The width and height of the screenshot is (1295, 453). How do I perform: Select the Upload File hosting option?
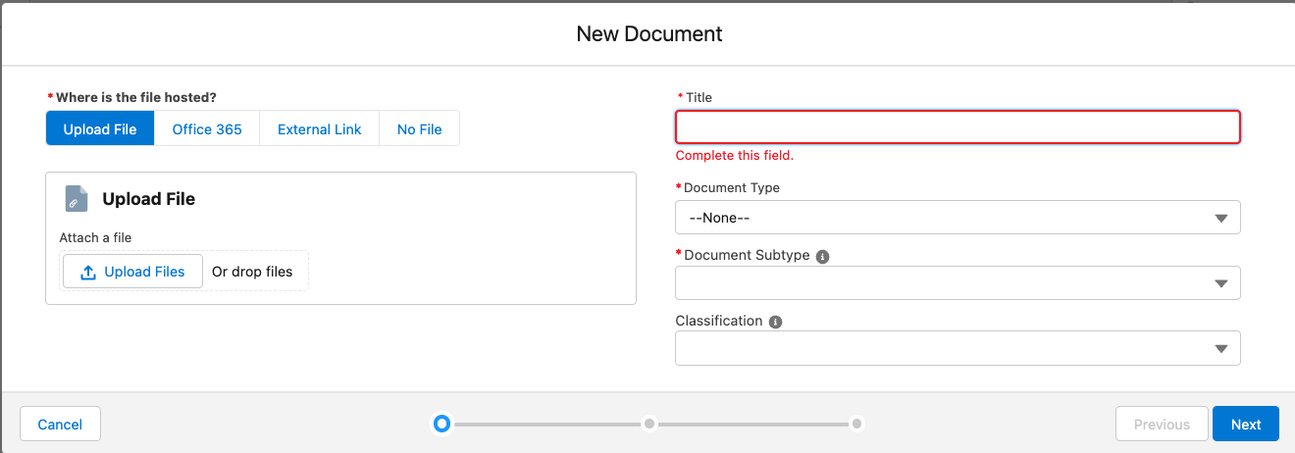pyautogui.click(x=100, y=128)
